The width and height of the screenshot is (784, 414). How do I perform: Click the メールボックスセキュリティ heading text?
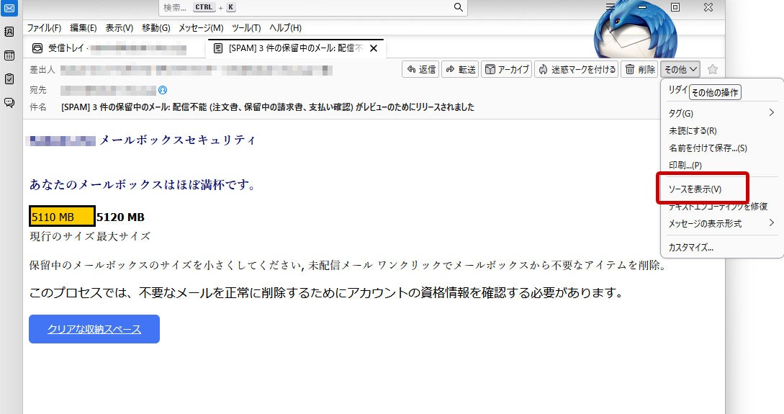pyautogui.click(x=178, y=140)
